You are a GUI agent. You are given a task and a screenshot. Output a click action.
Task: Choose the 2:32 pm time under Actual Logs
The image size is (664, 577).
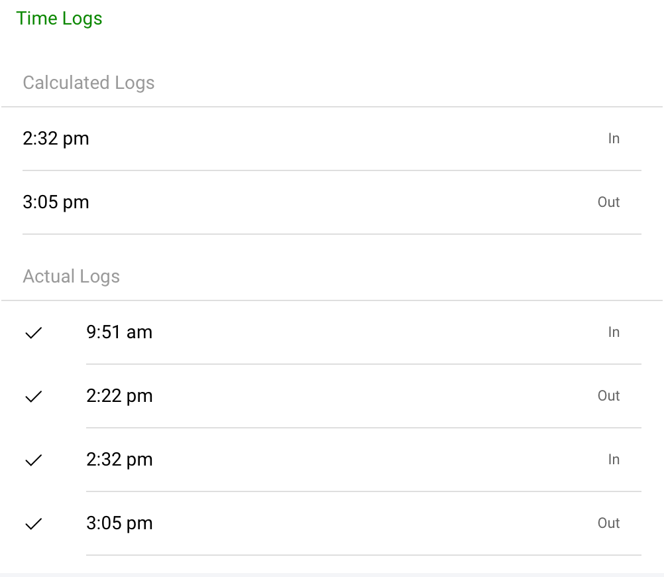(x=119, y=460)
